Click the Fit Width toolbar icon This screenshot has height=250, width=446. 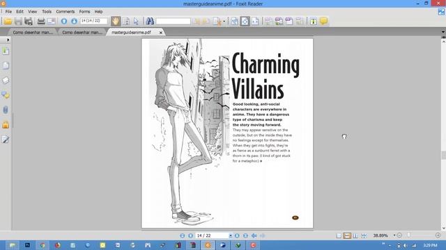tap(255, 22)
